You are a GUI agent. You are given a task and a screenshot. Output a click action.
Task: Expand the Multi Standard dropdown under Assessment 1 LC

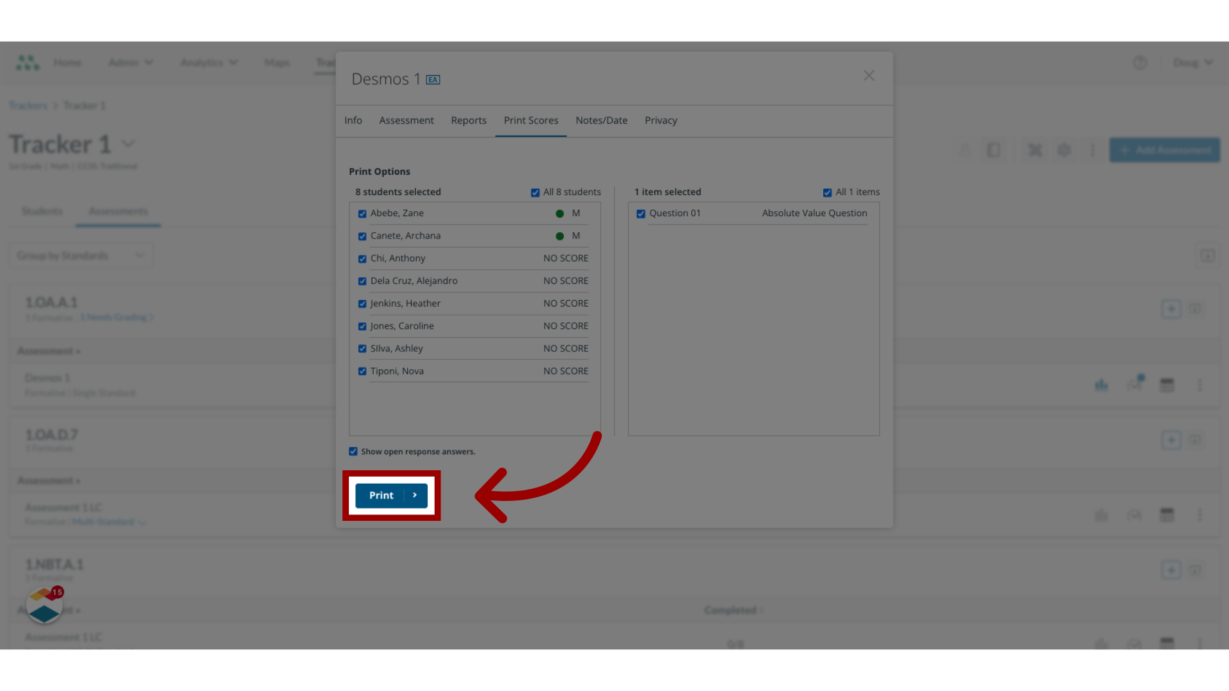pos(109,522)
